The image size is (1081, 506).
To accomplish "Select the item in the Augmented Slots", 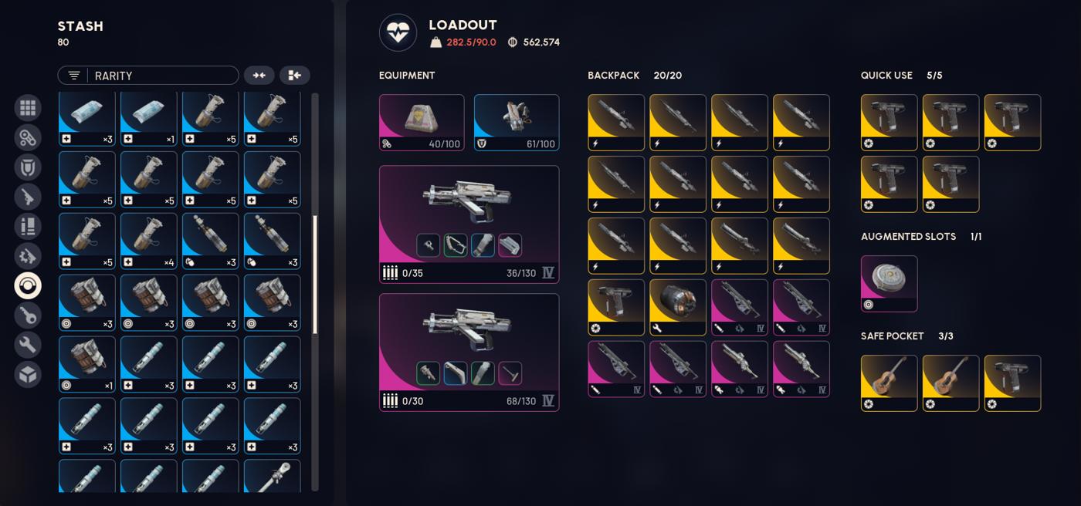I will tap(890, 284).
